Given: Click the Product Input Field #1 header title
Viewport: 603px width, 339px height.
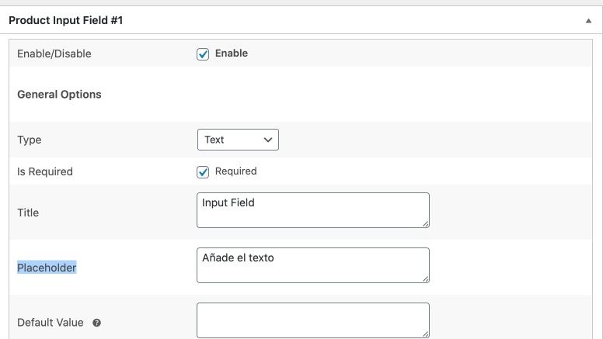Looking at the screenshot, I should pyautogui.click(x=66, y=20).
